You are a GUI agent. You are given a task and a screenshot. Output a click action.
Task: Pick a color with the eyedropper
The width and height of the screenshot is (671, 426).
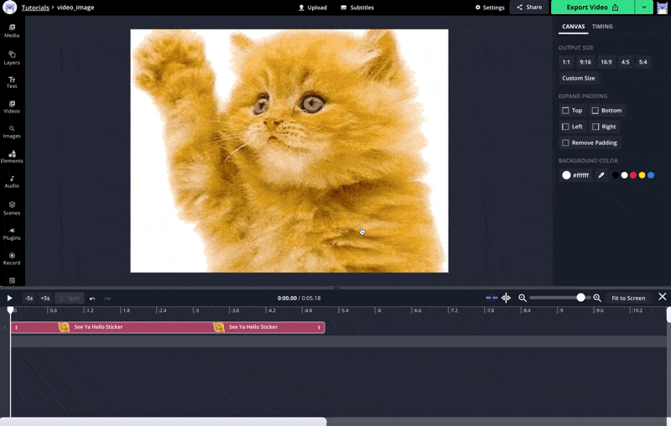(601, 175)
